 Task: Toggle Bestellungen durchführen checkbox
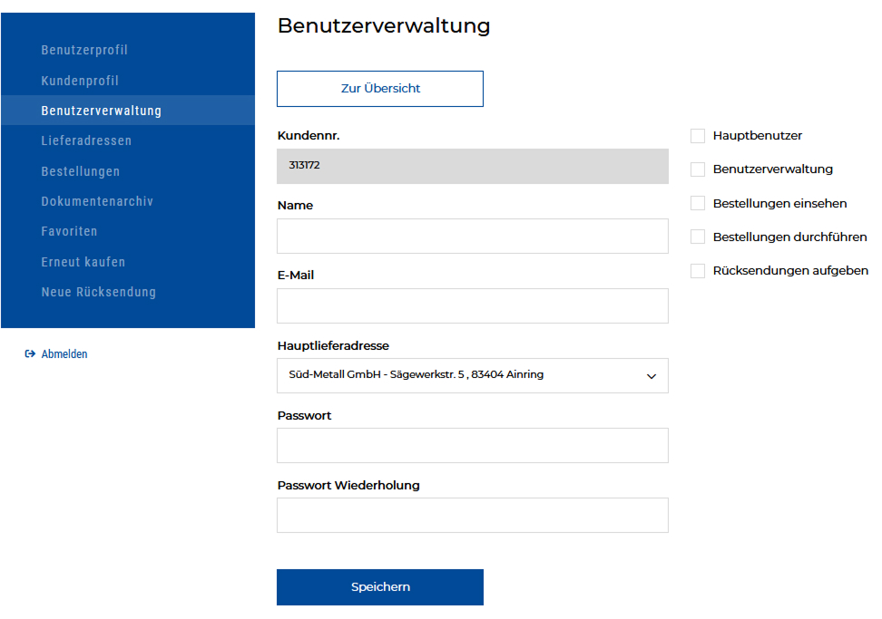point(698,237)
